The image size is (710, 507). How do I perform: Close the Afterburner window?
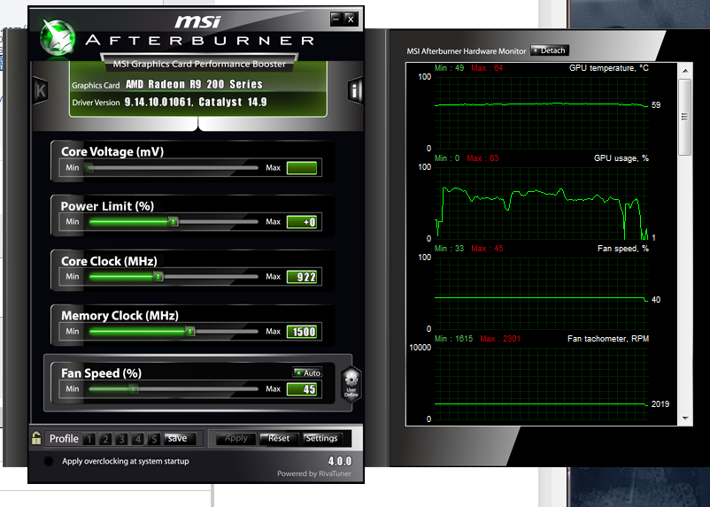point(351,19)
